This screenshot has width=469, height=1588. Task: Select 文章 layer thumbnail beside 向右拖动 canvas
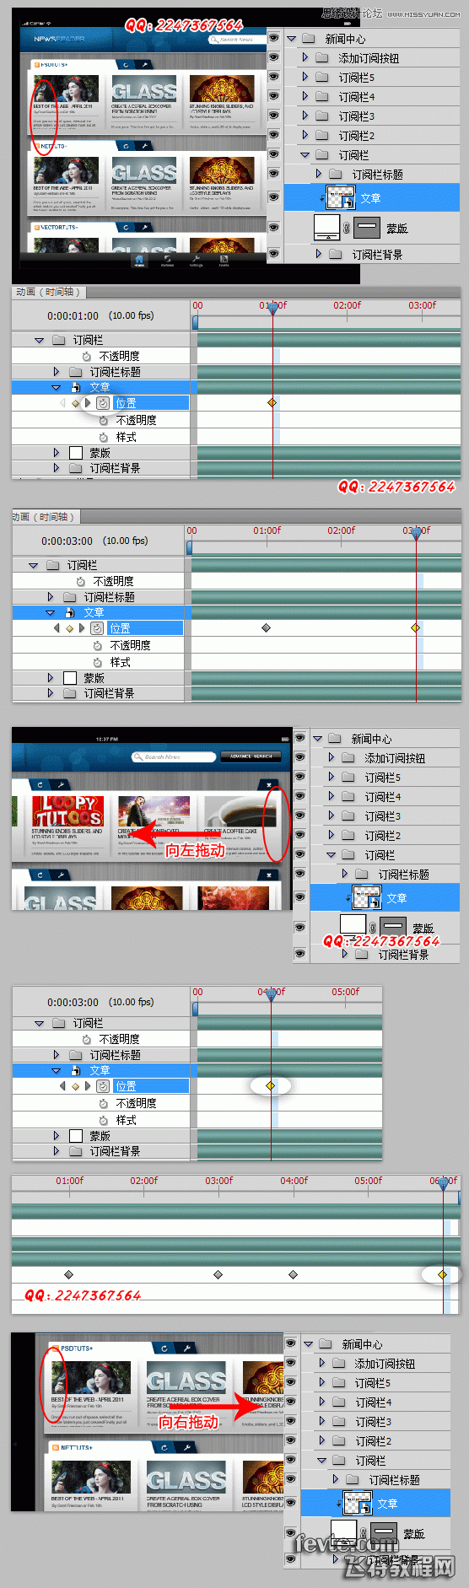coord(358,1504)
